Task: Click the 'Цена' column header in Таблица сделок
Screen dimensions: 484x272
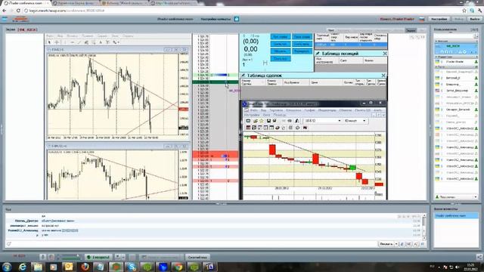Action: coord(315,82)
